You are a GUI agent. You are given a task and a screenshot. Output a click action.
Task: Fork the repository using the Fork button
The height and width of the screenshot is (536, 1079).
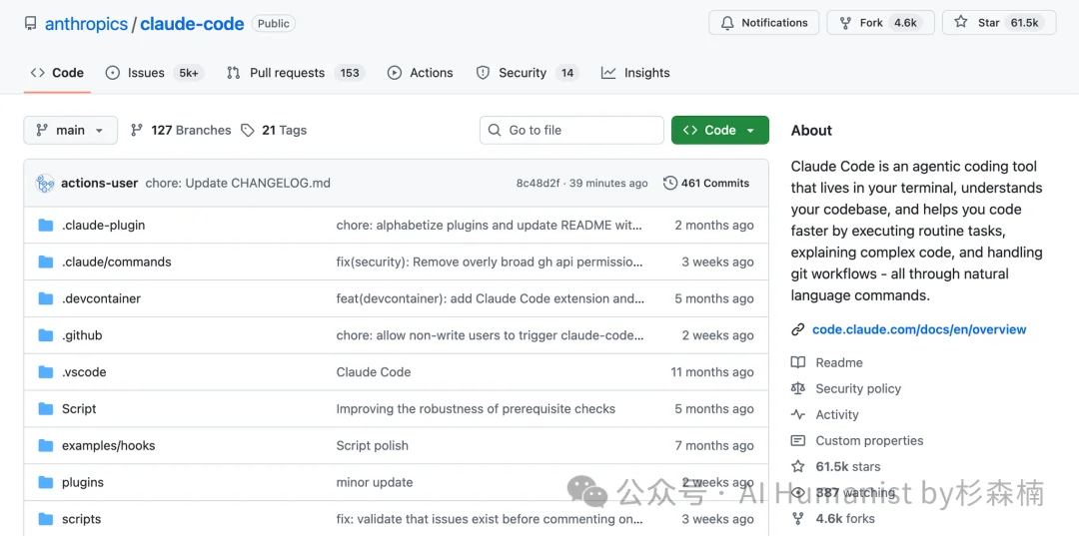[880, 23]
